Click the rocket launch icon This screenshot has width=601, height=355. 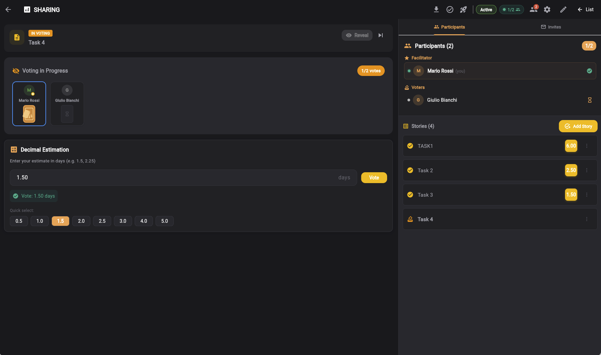click(x=463, y=9)
